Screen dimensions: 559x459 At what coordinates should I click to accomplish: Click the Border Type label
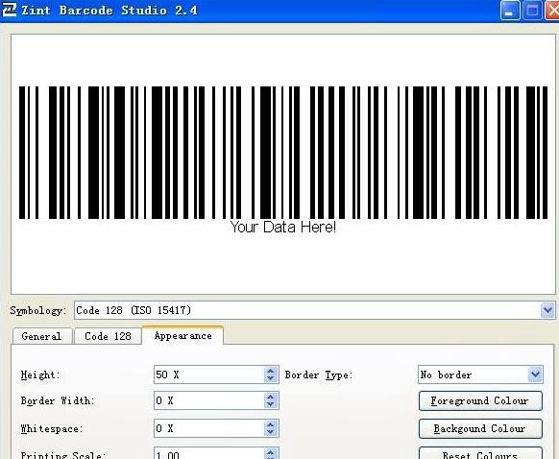coord(319,374)
